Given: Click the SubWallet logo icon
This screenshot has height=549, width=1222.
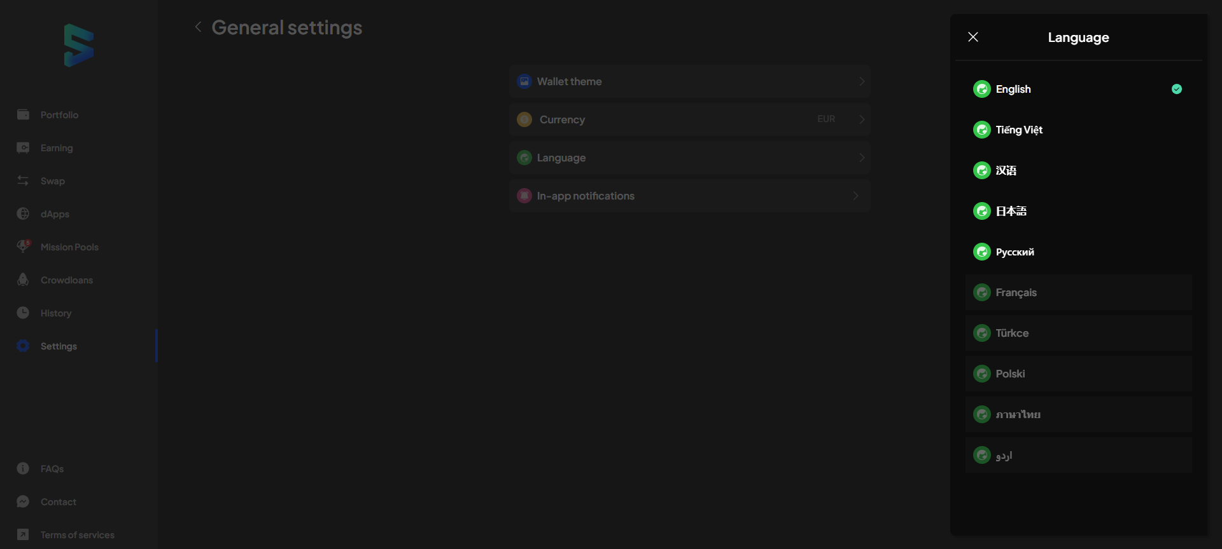Looking at the screenshot, I should 79,46.
